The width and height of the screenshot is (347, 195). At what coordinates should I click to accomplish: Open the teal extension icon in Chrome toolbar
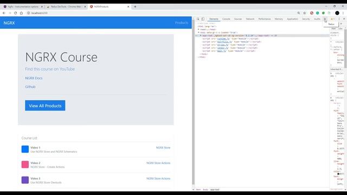click(x=317, y=13)
